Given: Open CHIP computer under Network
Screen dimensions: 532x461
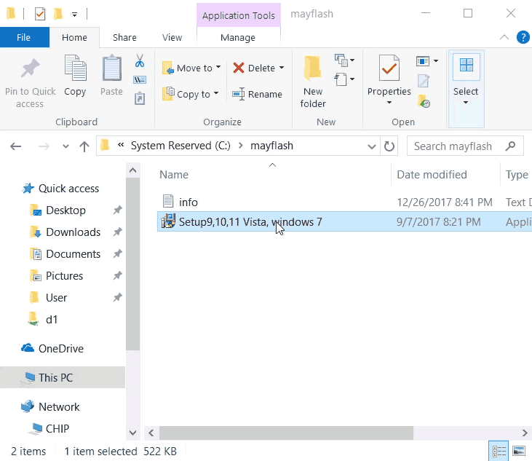Looking at the screenshot, I should 57,428.
